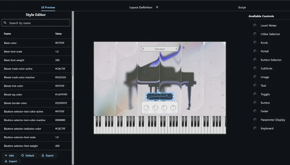Click previous arrow in Standard selector
Screen dimensions: 290x165
click(x=143, y=49)
